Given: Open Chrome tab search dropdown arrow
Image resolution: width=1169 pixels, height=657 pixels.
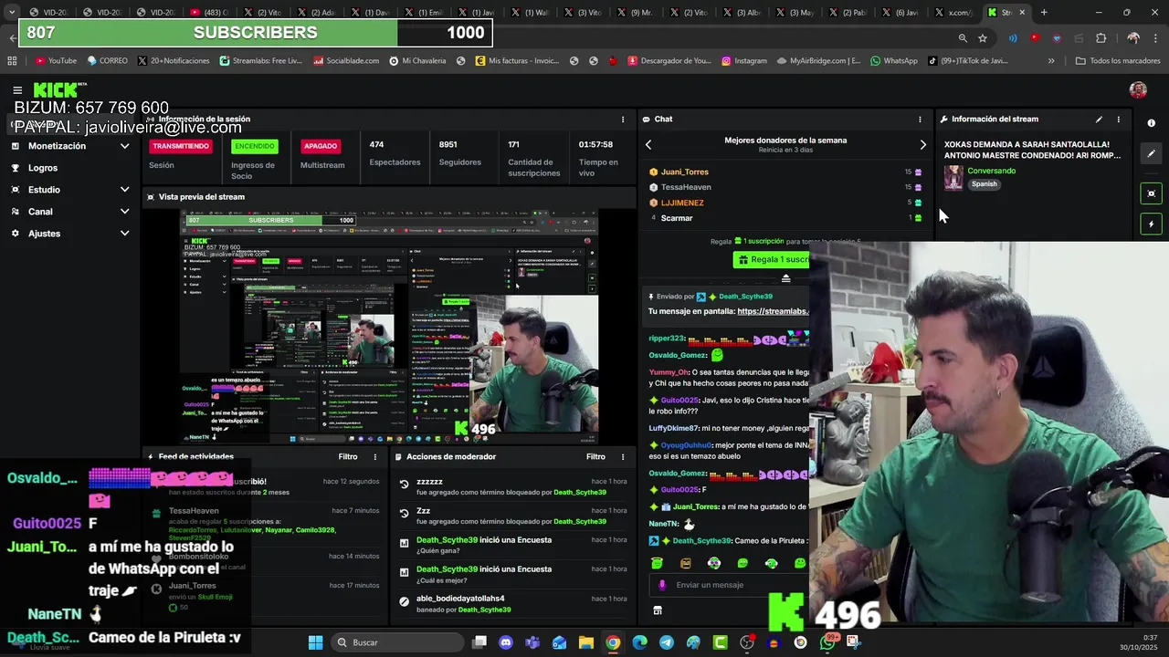Looking at the screenshot, I should (11, 13).
